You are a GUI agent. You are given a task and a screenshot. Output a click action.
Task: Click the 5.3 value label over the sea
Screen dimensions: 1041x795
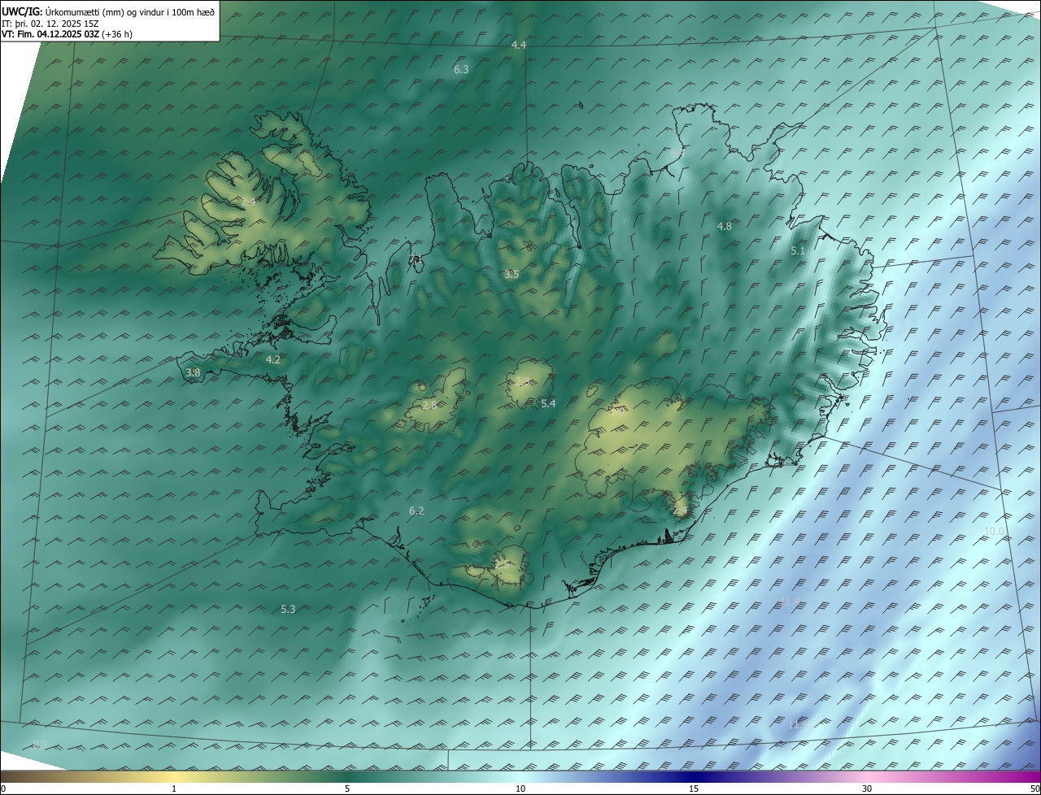point(288,609)
